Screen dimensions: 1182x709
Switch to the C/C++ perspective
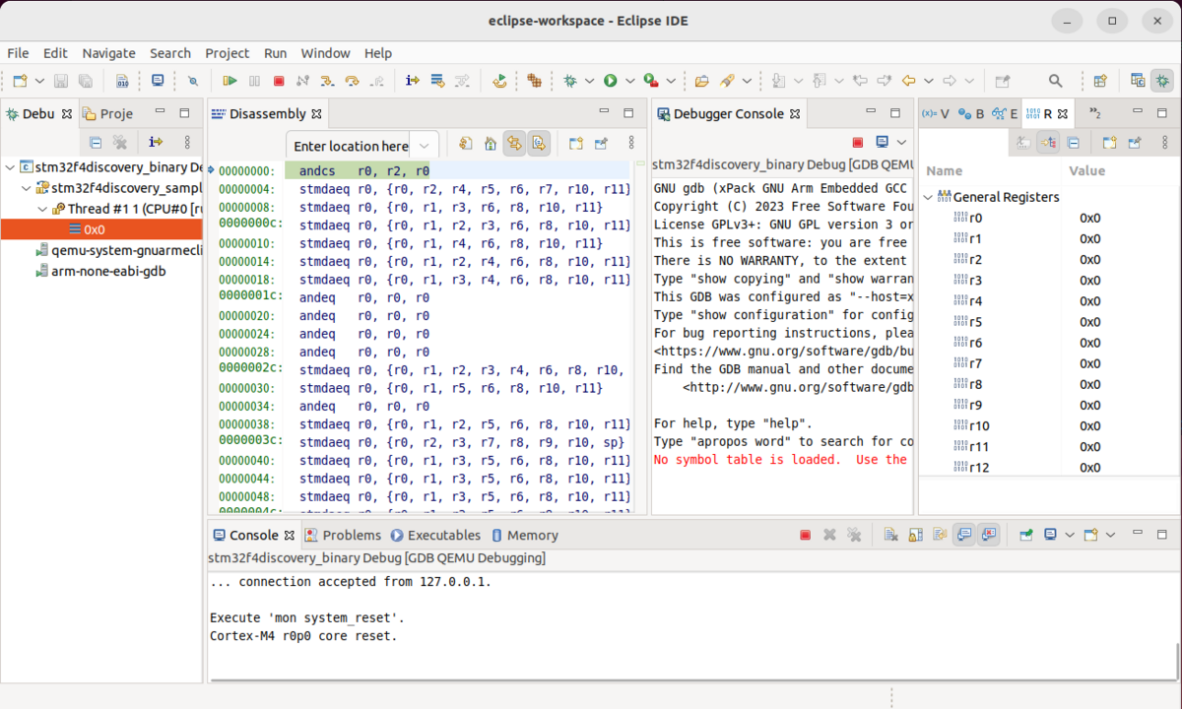[x=1138, y=81]
